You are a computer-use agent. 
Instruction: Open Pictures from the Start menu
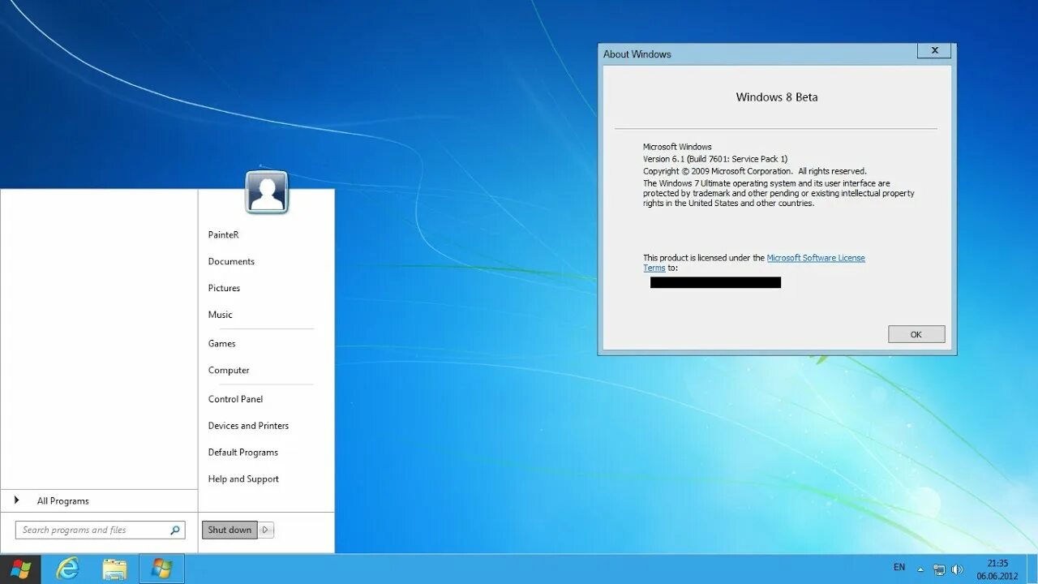coord(224,288)
